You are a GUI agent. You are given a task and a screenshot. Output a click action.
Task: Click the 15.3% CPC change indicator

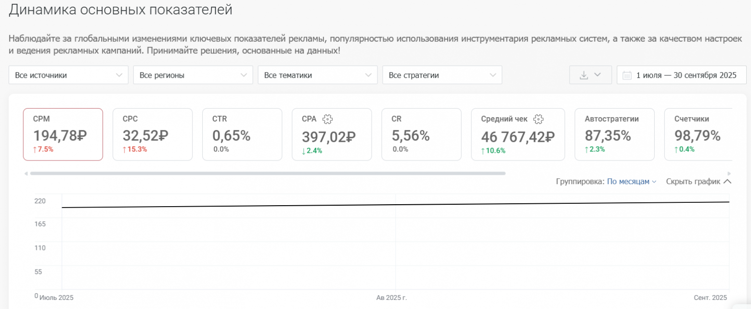pos(135,149)
